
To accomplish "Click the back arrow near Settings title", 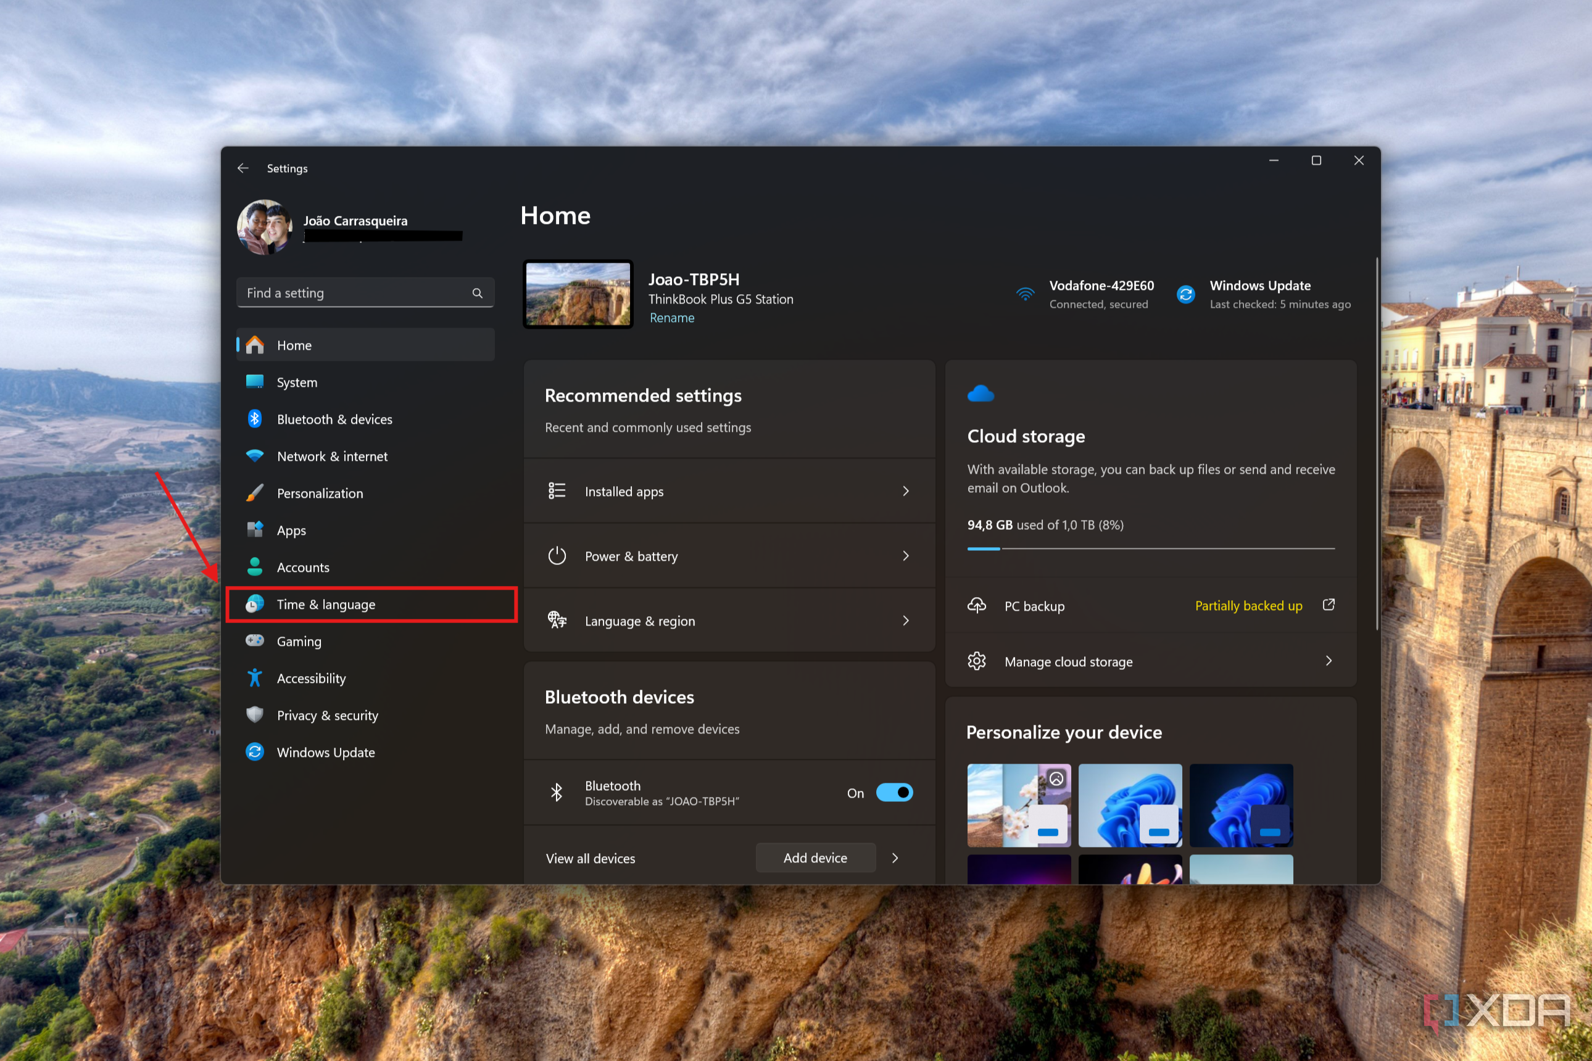I will [244, 168].
